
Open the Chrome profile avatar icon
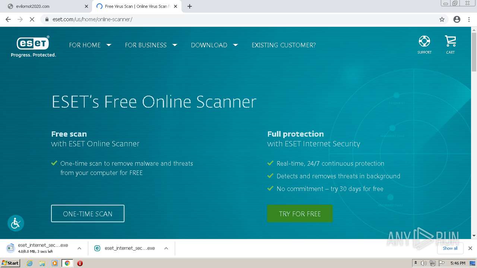tap(457, 19)
